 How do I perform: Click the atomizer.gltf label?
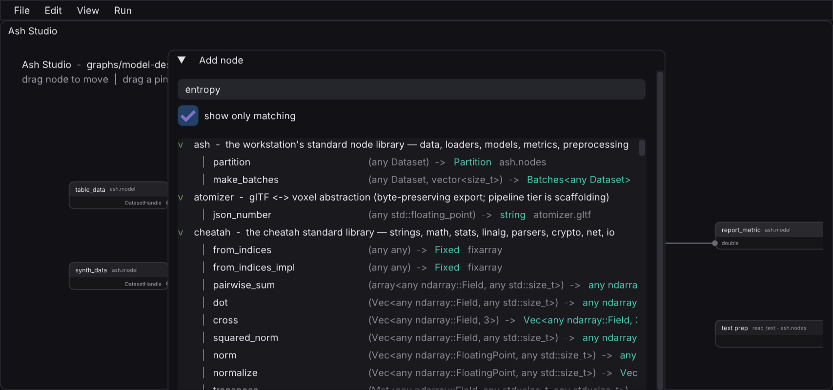[x=562, y=215]
